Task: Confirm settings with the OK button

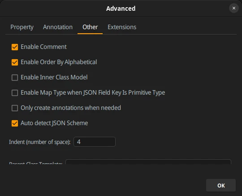Action: tap(221, 185)
